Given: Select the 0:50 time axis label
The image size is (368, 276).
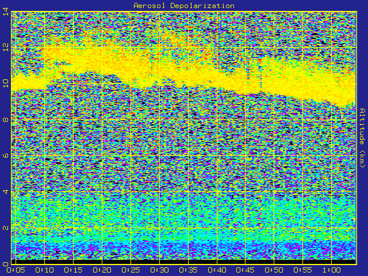Looking at the screenshot, I should click(274, 270).
